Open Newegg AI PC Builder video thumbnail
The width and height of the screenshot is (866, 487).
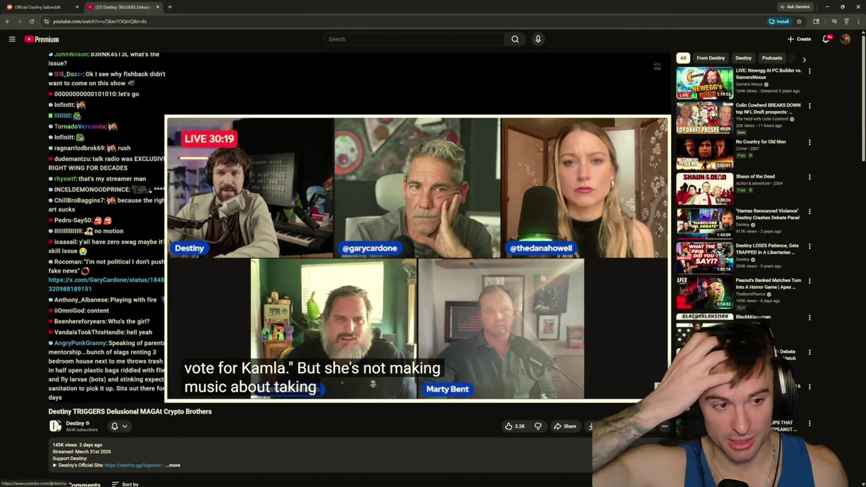pyautogui.click(x=704, y=83)
